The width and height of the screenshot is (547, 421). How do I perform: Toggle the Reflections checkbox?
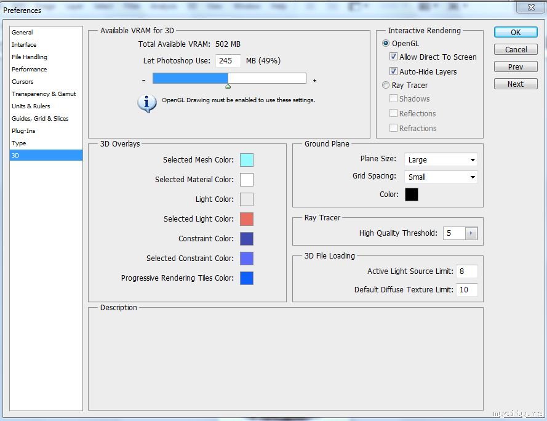[393, 113]
